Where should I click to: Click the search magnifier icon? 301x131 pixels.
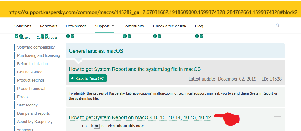tap(277, 26)
